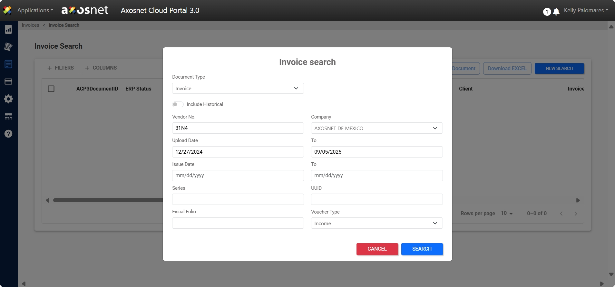This screenshot has width=615, height=287.
Task: Open Kelly Palomares user menu
Action: [x=586, y=10]
